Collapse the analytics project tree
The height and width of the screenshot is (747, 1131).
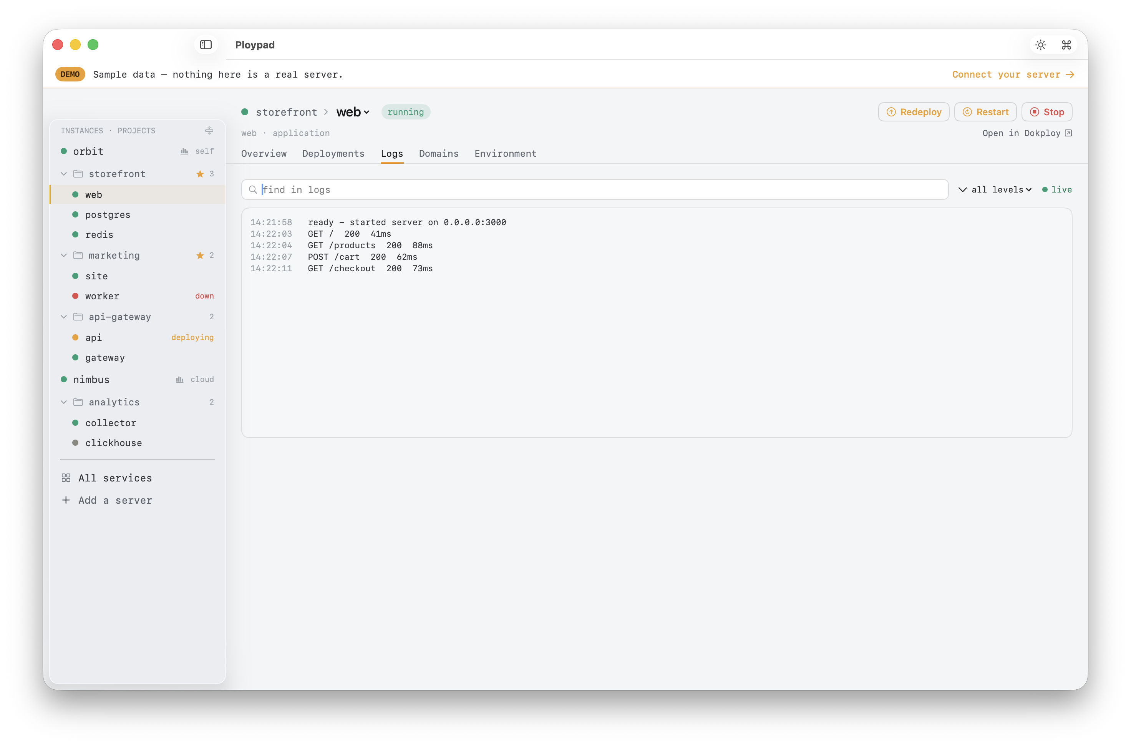coord(64,402)
